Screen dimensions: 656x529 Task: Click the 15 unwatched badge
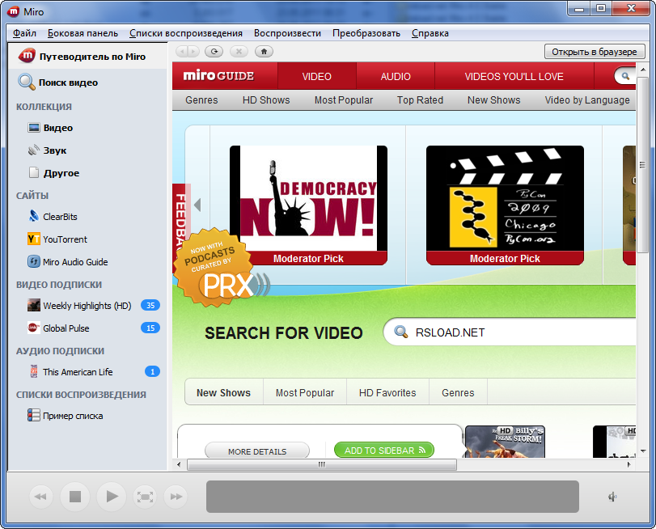[x=150, y=328]
